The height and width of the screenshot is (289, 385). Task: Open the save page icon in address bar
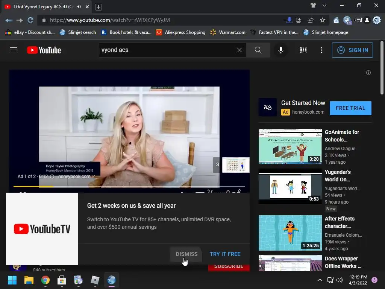tap(298, 20)
